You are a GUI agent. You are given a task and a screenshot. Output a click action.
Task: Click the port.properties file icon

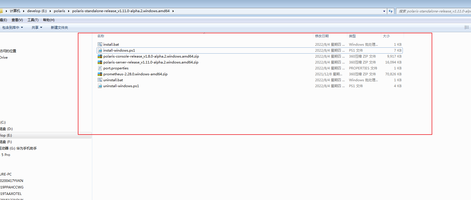click(100, 68)
